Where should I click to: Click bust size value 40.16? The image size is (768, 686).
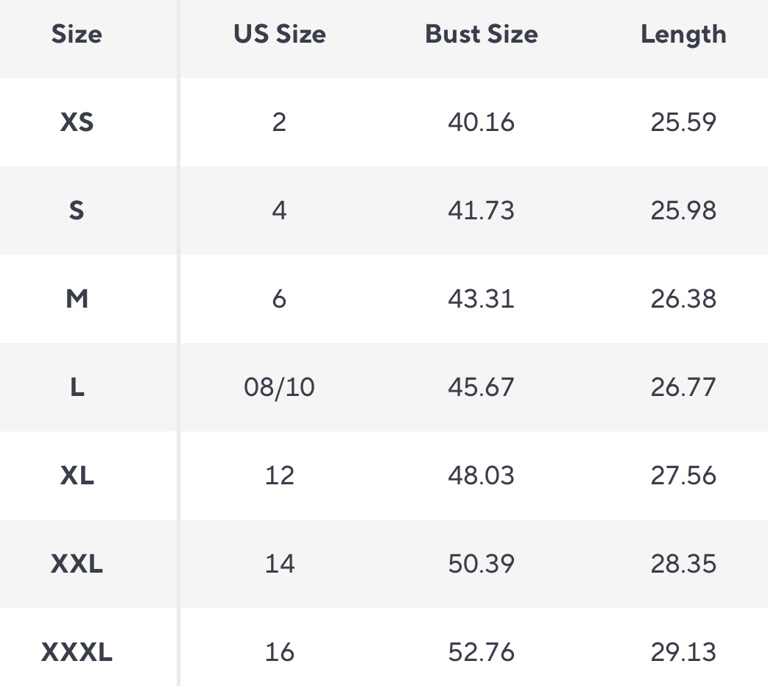pos(481,122)
